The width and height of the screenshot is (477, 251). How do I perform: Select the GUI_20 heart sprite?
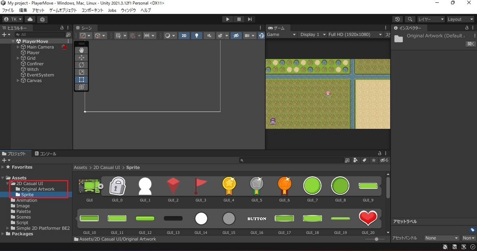368,218
